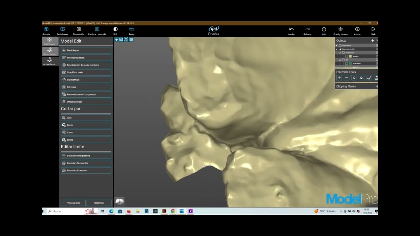
Task: Select the Freeform minus subtract tool
Action: [x=346, y=78]
